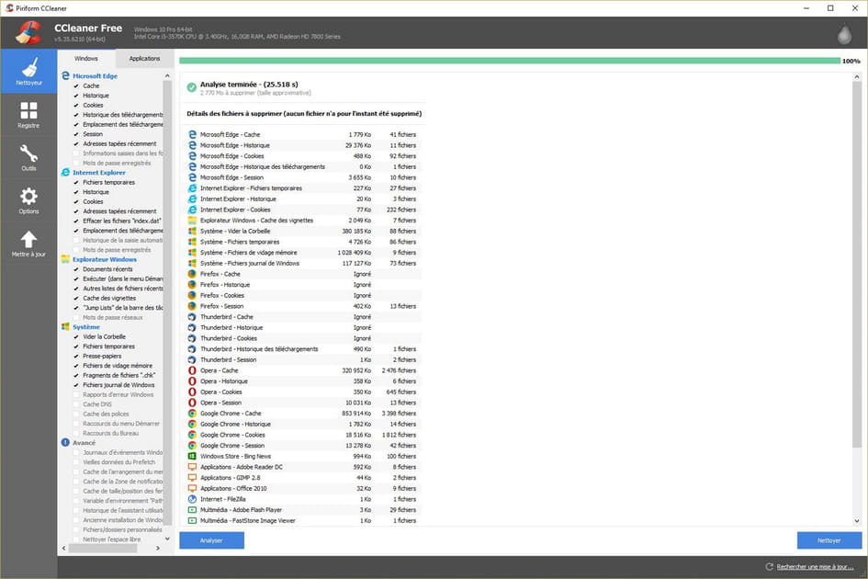Viewport: 868px width, 579px height.
Task: Select the Nettoyeur tool in the sidebar
Action: 28,70
